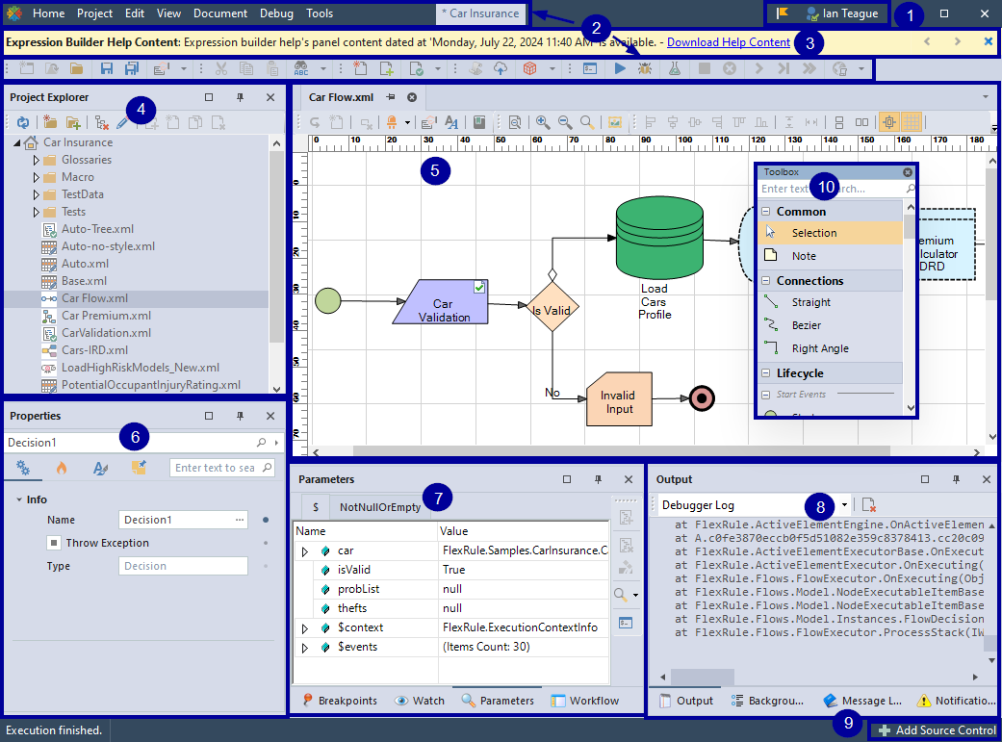Click the export image icon in canvas toolbar
Screen dimensions: 1002x742
coord(615,122)
